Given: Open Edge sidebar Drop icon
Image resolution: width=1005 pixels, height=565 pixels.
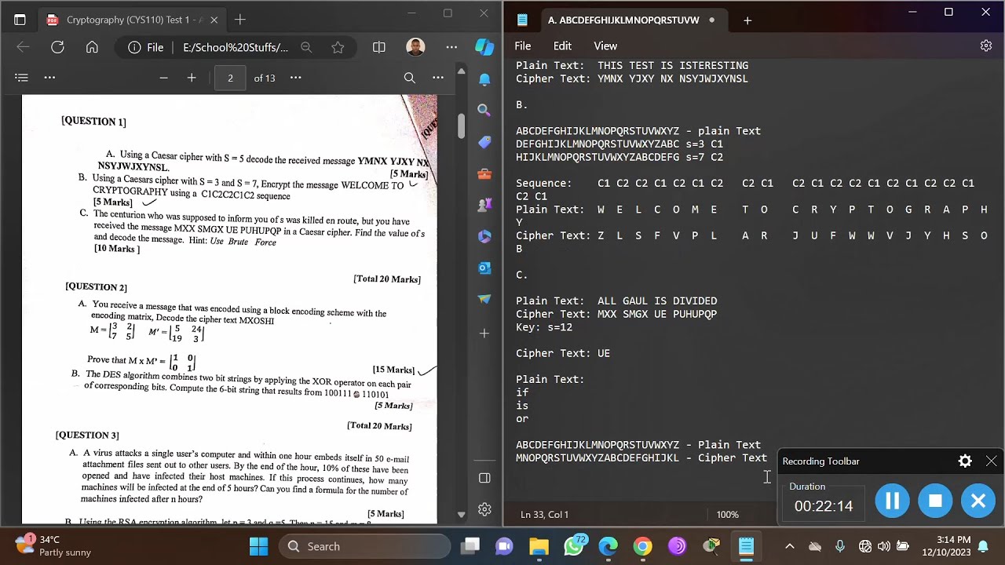Looking at the screenshot, I should (484, 299).
